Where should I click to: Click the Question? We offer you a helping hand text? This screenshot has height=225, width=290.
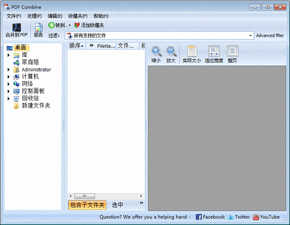[143, 217]
